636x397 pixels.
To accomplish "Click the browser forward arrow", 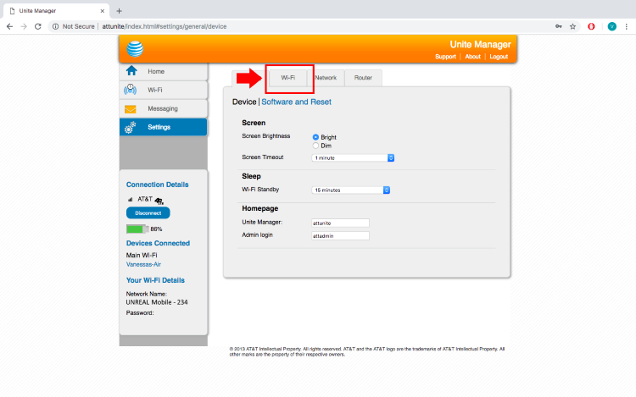I will (x=24, y=26).
